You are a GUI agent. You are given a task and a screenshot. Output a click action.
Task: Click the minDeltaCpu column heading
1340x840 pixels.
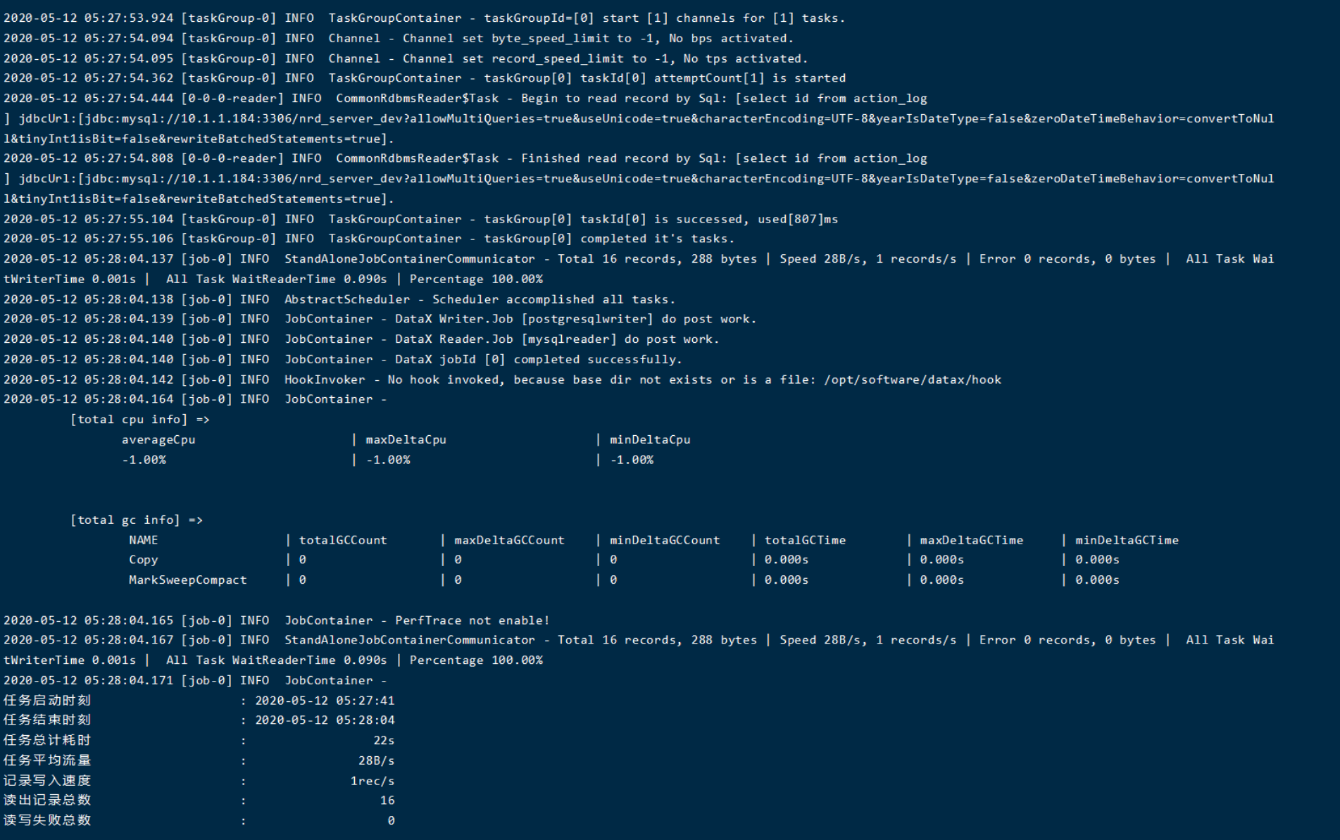(x=650, y=440)
